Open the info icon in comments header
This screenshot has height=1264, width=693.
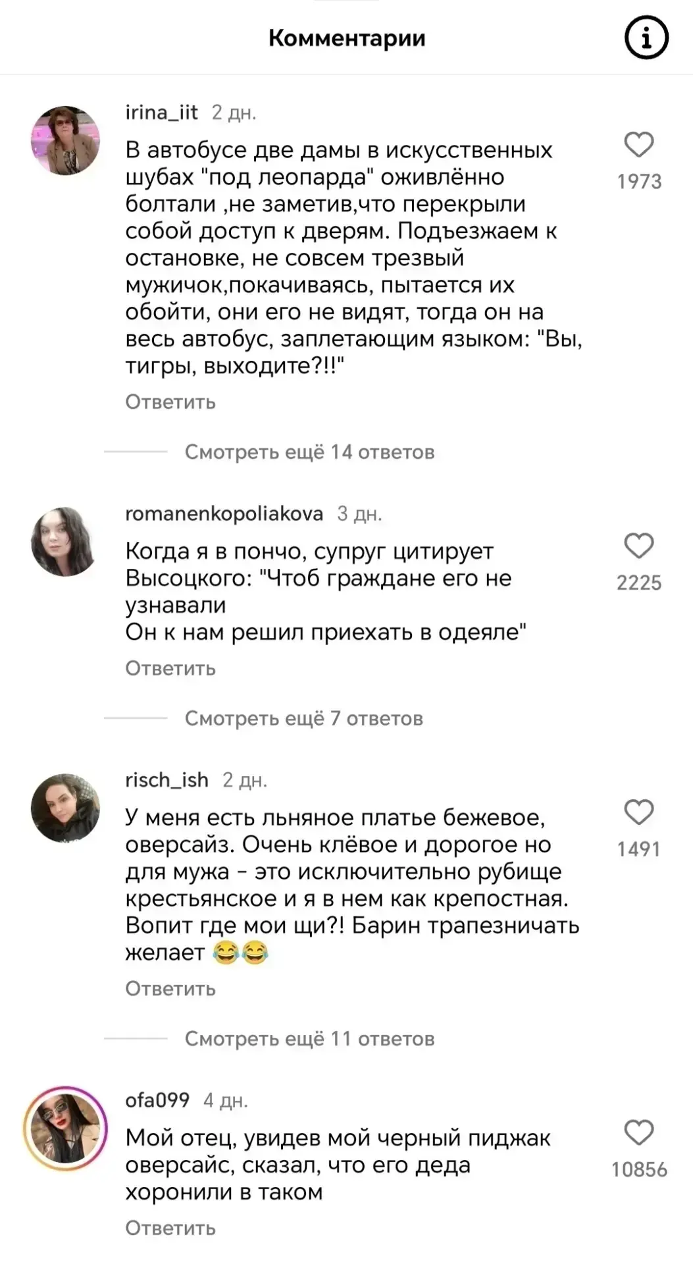click(646, 39)
